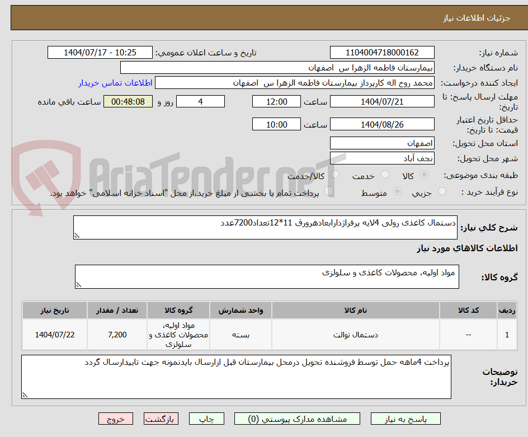Click the تاریخ و ساعت اعلان عمومی field

point(100,53)
